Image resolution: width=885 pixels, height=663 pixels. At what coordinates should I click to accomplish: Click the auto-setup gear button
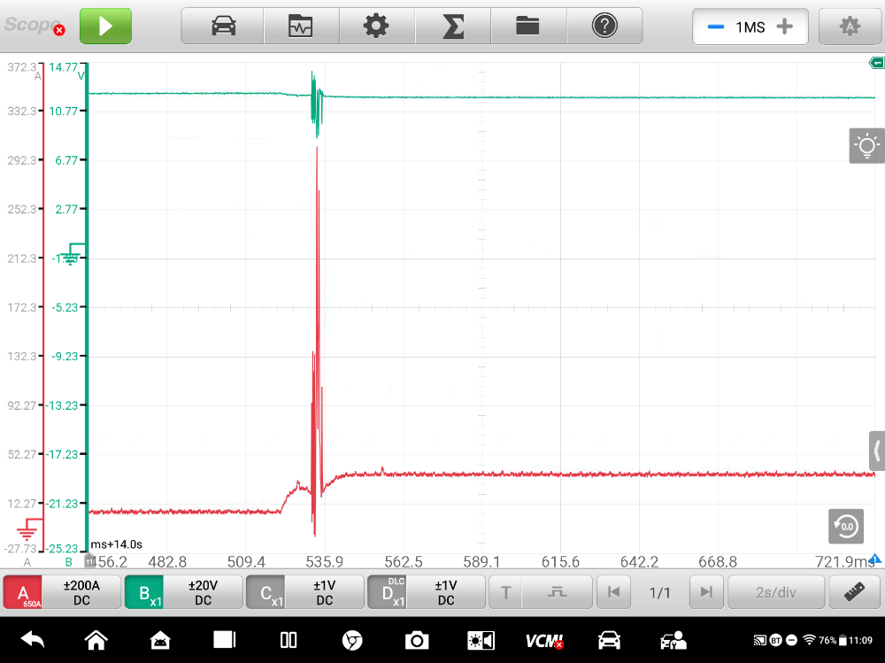pyautogui.click(x=850, y=27)
